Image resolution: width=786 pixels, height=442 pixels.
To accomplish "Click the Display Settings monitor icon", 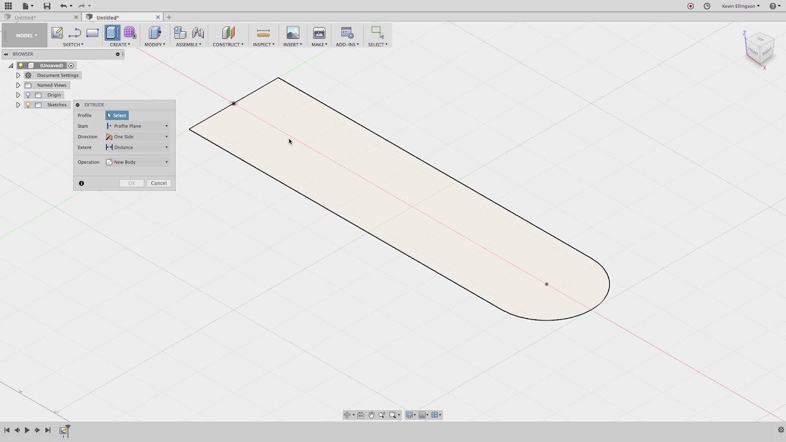I will click(409, 415).
